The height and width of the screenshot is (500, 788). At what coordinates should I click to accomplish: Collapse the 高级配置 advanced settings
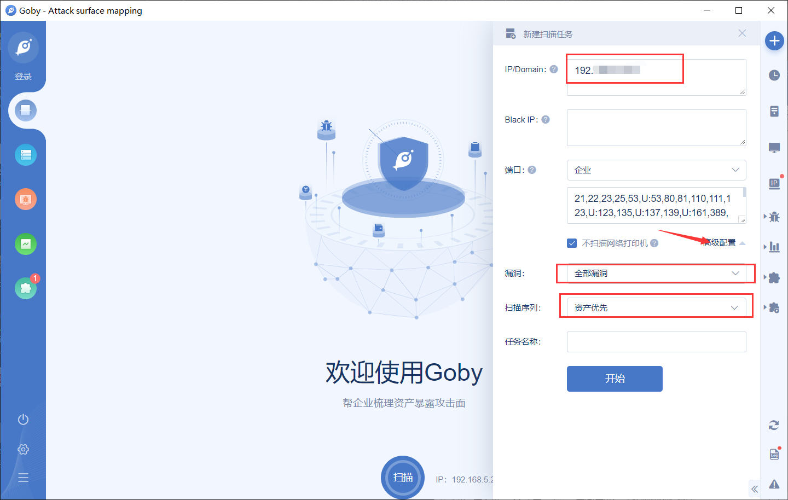point(723,243)
